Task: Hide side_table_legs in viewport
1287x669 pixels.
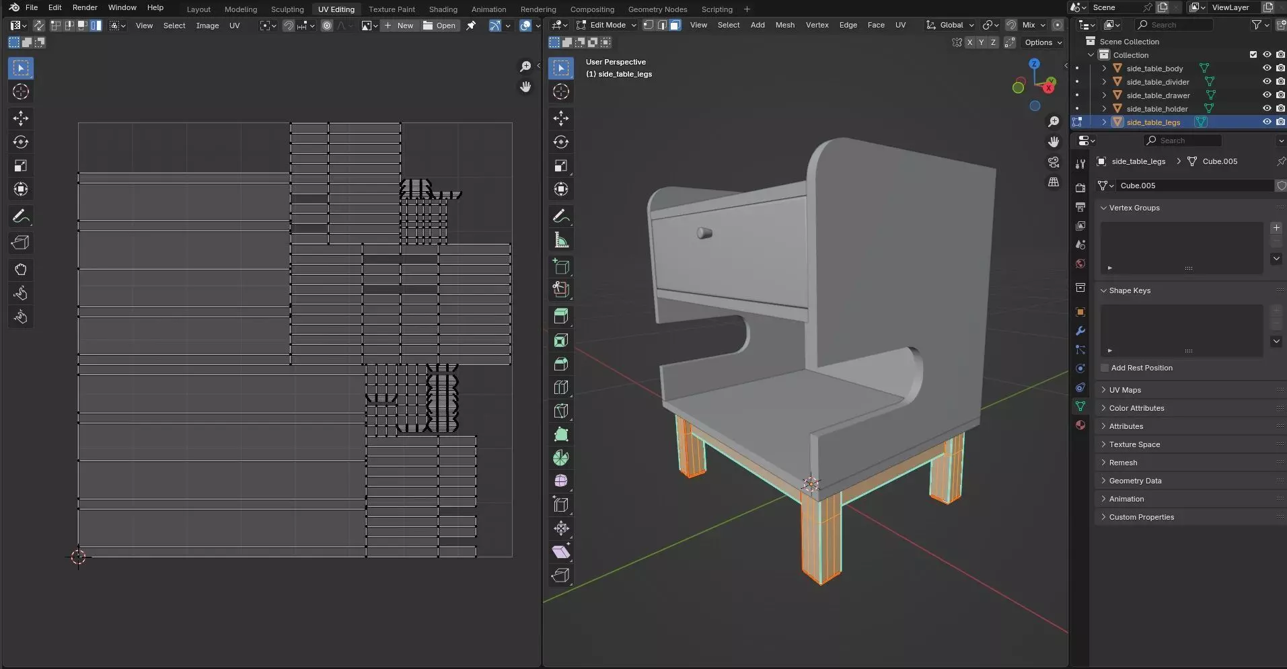Action: pyautogui.click(x=1267, y=122)
